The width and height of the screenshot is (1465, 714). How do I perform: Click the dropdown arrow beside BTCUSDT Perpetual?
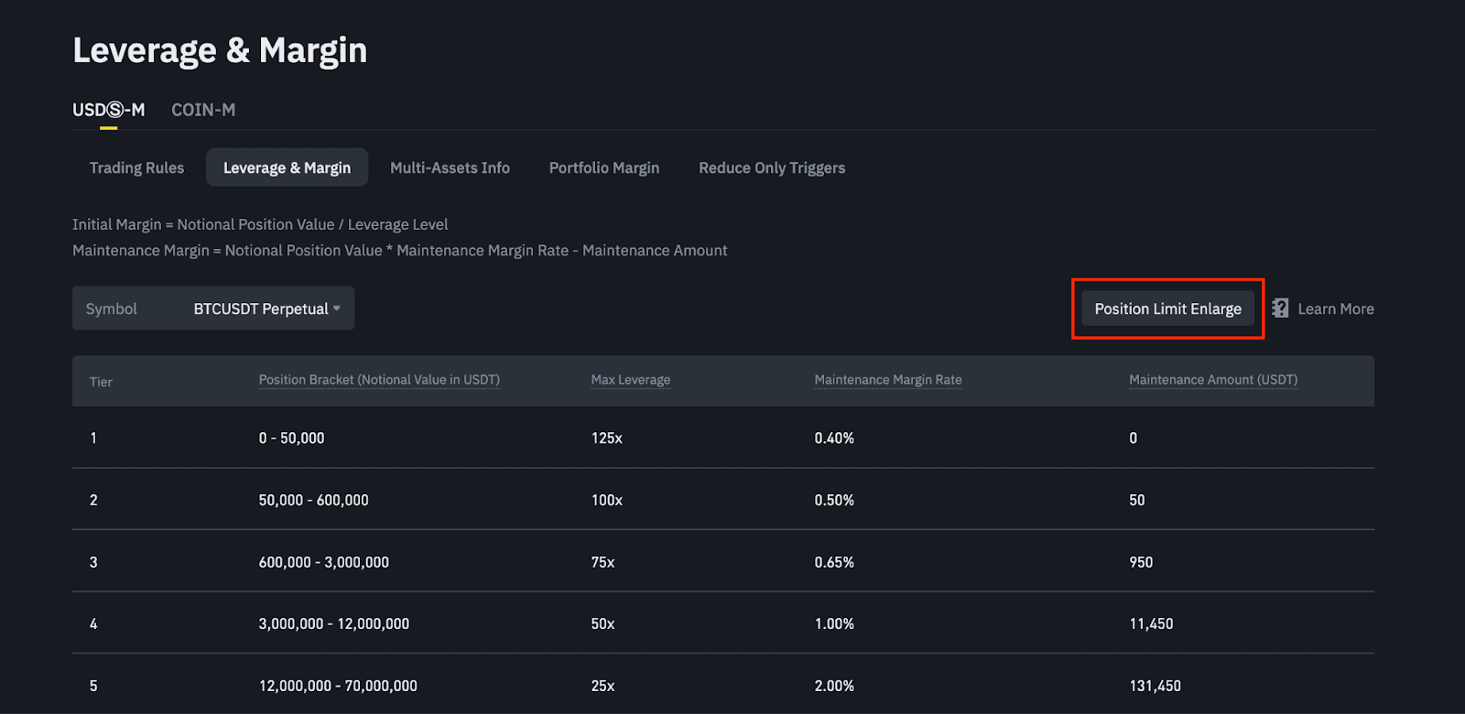tap(337, 308)
